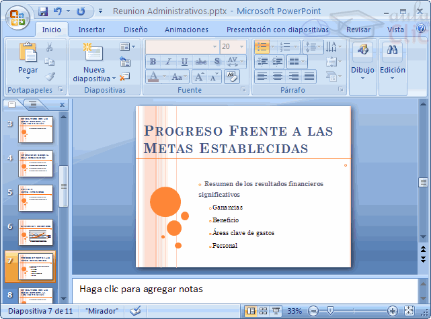This screenshot has width=431, height=319.
Task: Click the "Mirador" theme name
Action: point(102,311)
